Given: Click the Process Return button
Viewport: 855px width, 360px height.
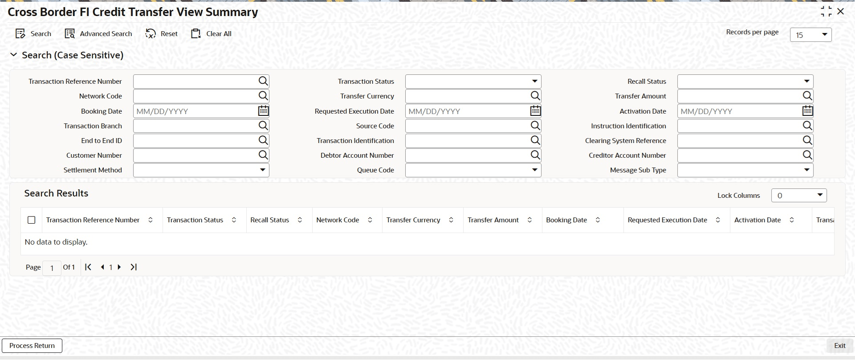Looking at the screenshot, I should click(x=32, y=346).
